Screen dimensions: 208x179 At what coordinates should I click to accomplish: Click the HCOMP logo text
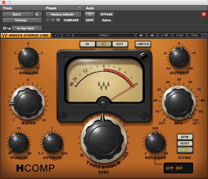(x=35, y=168)
